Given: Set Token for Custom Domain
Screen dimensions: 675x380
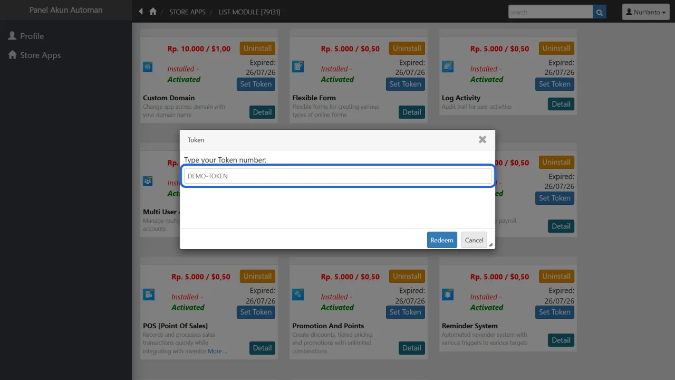Looking at the screenshot, I should point(256,84).
